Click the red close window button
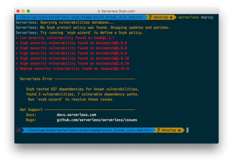Screen dimensions: 233x164 [x=18, y=11]
